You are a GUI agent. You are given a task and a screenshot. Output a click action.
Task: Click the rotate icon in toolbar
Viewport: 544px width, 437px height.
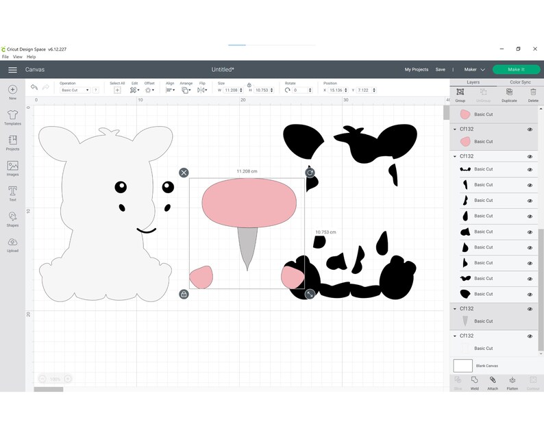tap(287, 90)
